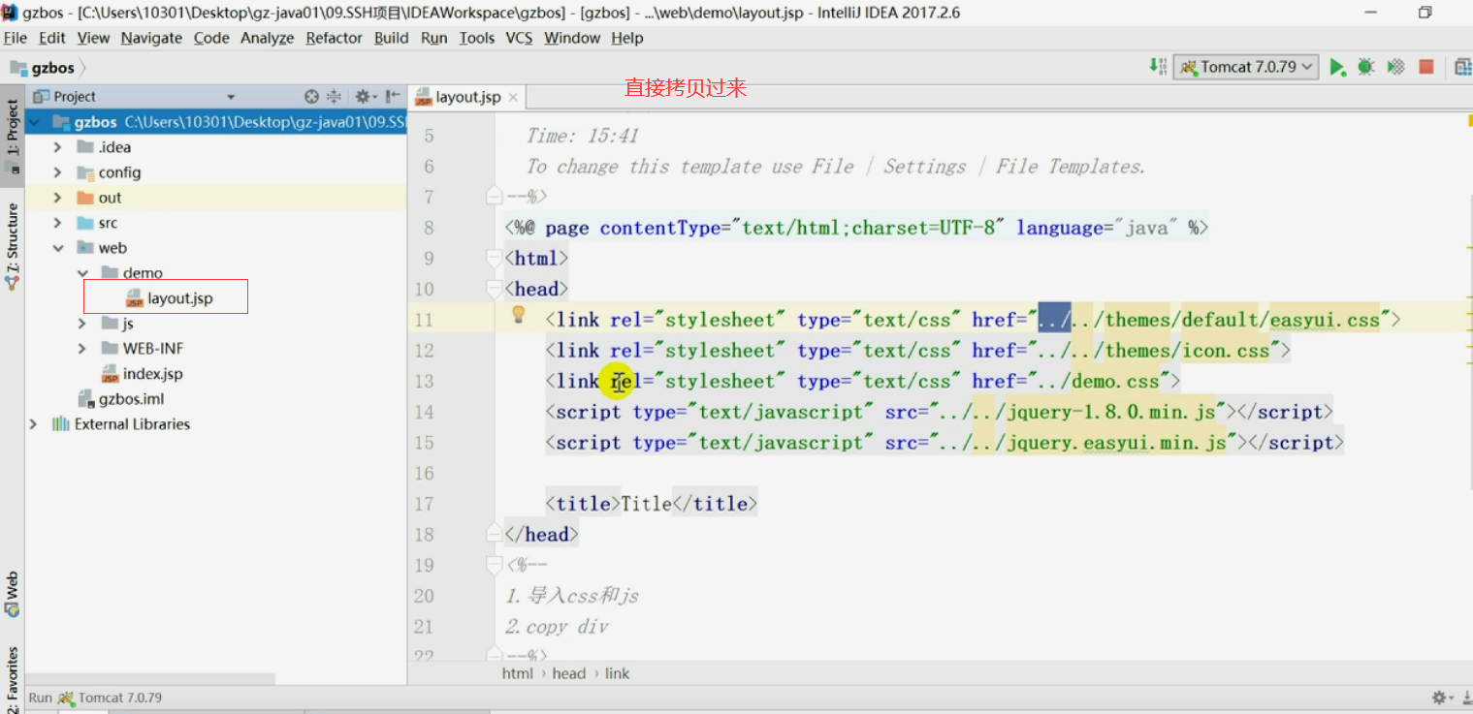Stop the running server with red square

coord(1425,67)
